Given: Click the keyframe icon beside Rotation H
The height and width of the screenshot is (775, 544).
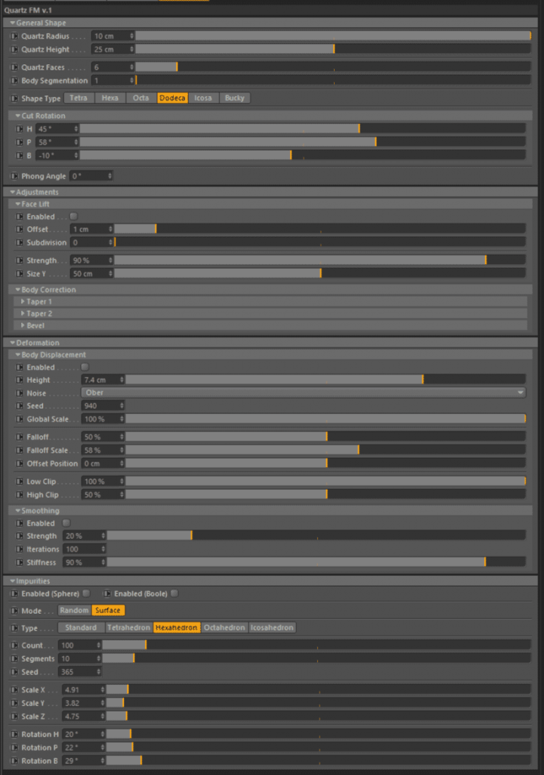Looking at the screenshot, I should [16, 734].
